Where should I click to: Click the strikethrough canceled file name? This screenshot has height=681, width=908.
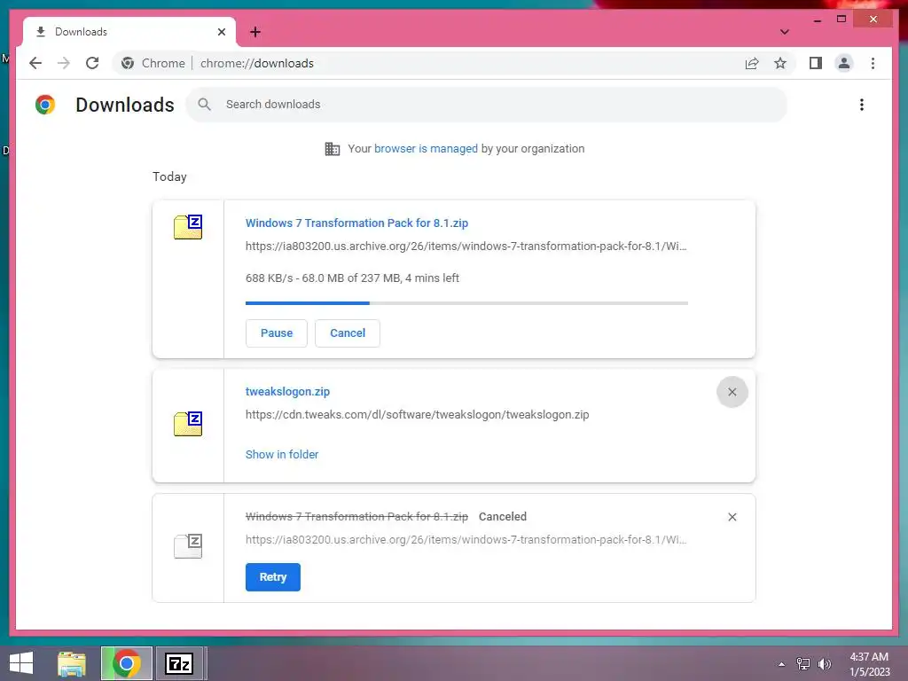[356, 517]
